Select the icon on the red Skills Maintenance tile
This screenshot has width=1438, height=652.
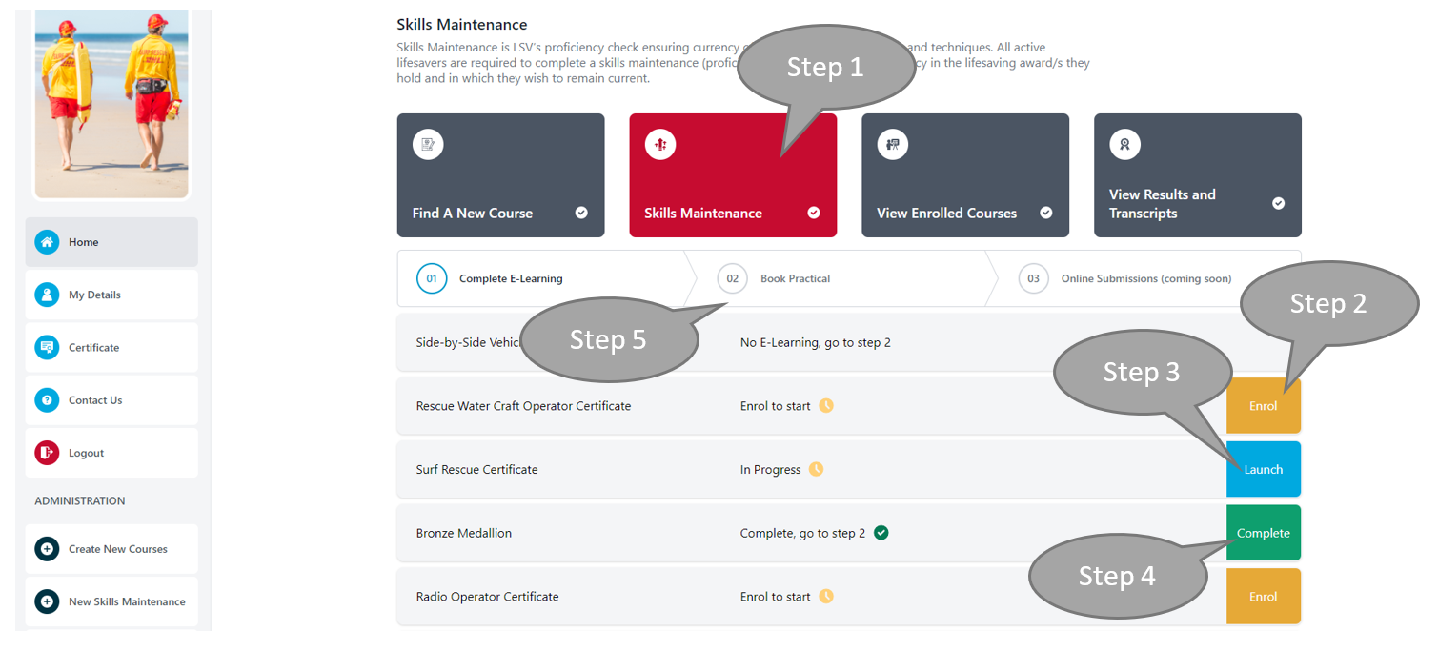pyautogui.click(x=659, y=144)
